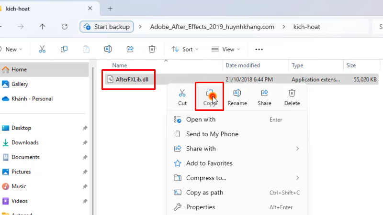The height and width of the screenshot is (215, 383).
Task: Sort by the Type column header
Action: click(x=297, y=65)
